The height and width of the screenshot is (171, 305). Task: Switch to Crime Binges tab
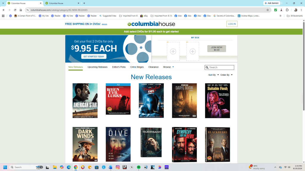[x=137, y=67]
